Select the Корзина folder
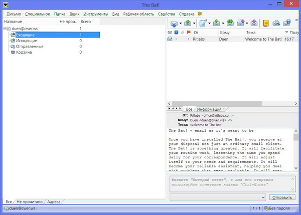Image resolution: width=301 pixels, height=215 pixels. point(24,52)
